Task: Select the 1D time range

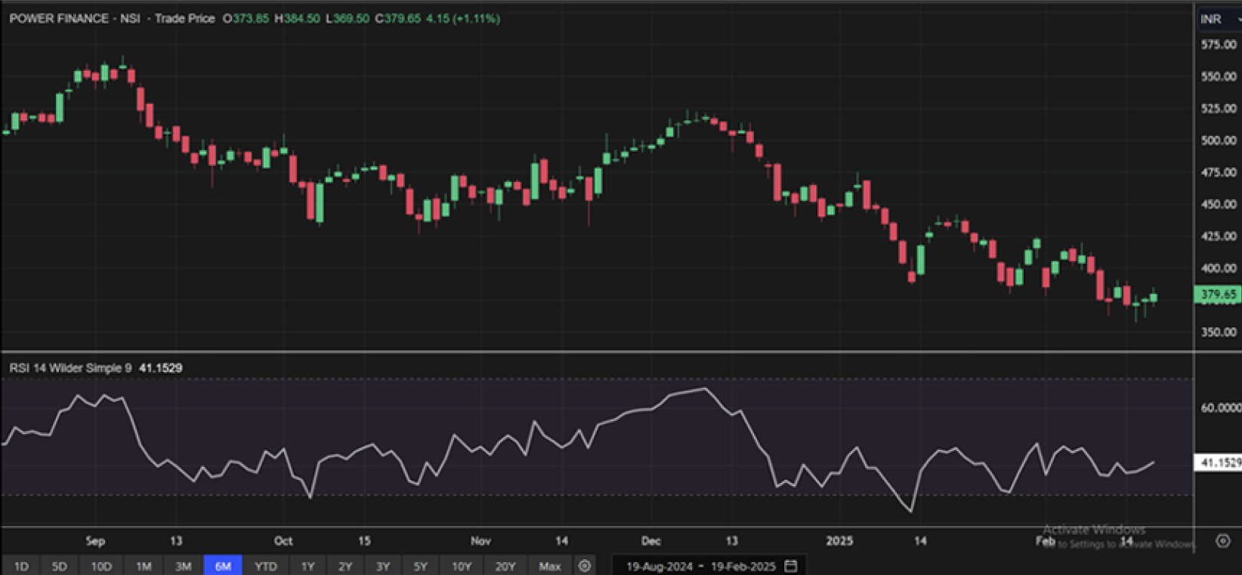Action: 21,566
